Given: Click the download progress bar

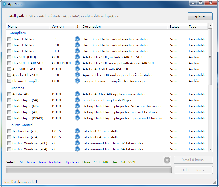Looking at the screenshot, I should pyautogui.click(x=89, y=170).
